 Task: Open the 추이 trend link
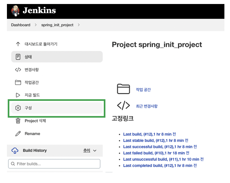click(x=87, y=150)
